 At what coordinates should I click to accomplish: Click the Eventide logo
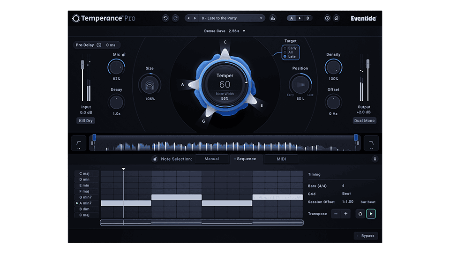363,18
